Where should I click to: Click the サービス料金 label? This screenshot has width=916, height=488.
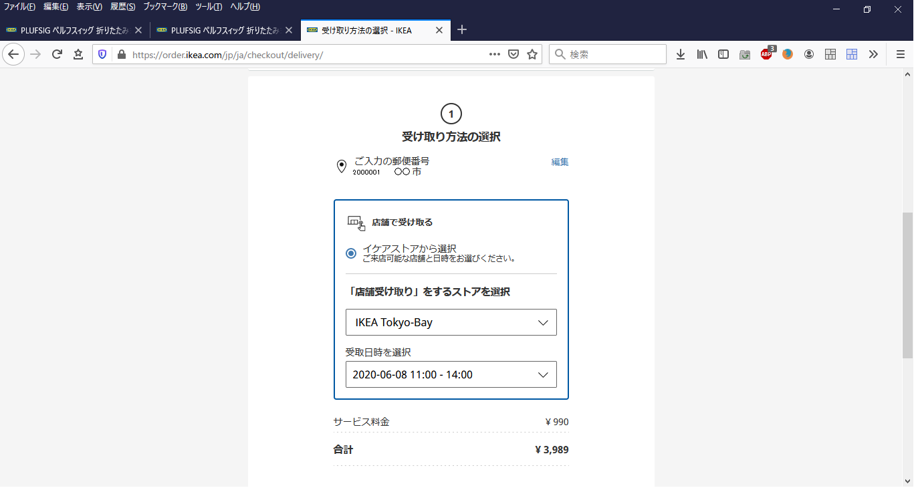(361, 422)
